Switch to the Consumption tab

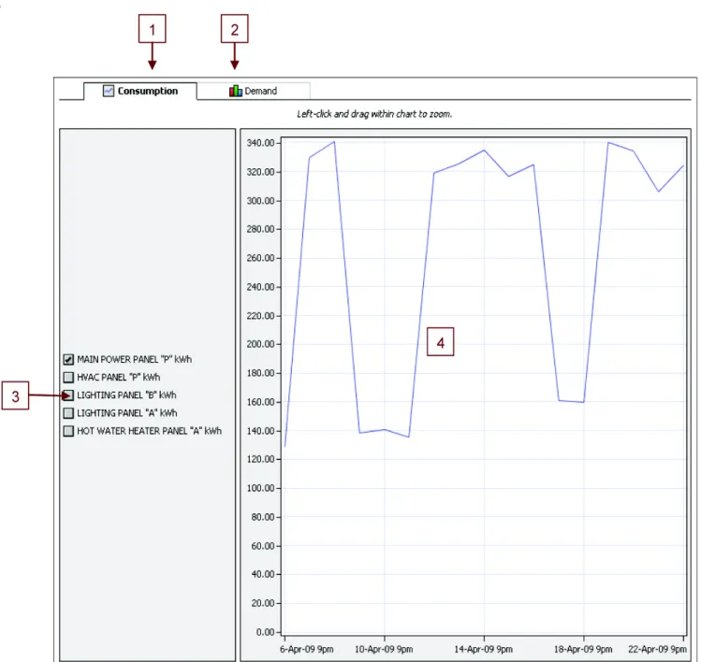point(140,91)
